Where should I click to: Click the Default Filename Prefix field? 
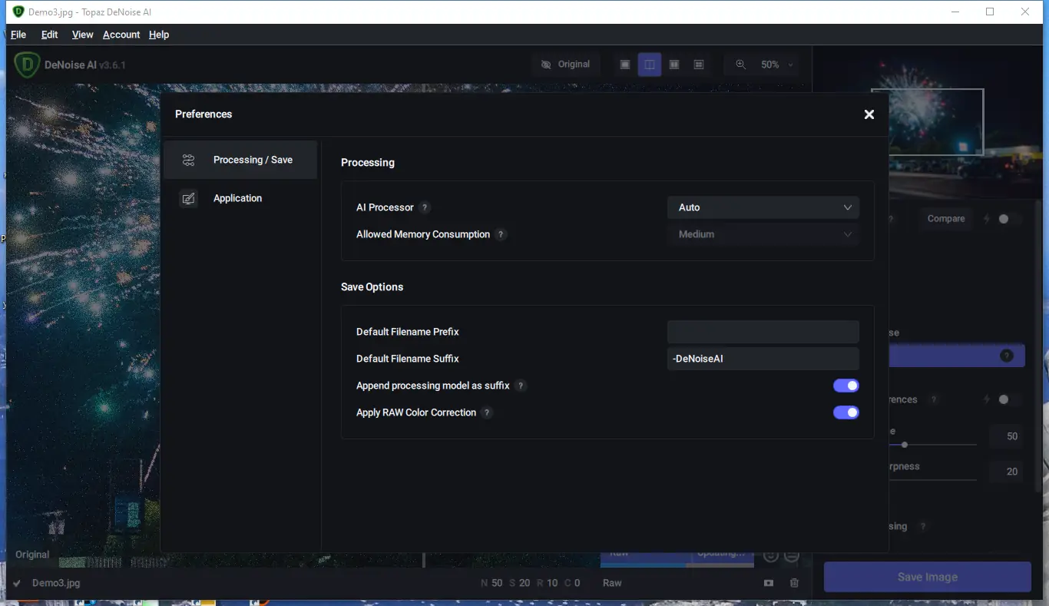tap(763, 332)
